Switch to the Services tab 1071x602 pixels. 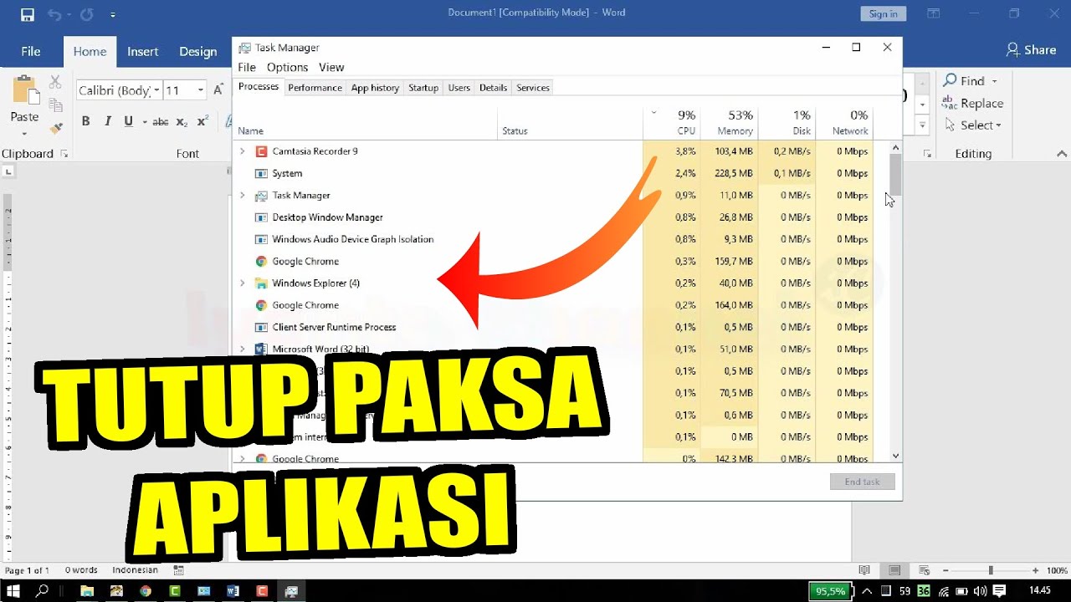coord(533,88)
